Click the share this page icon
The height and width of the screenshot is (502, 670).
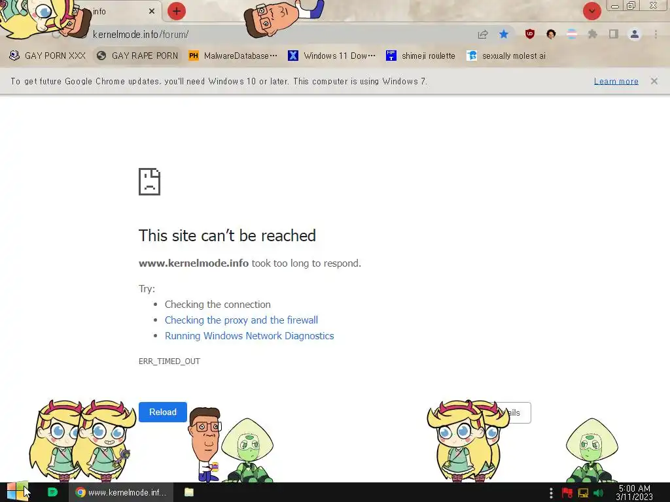point(483,34)
